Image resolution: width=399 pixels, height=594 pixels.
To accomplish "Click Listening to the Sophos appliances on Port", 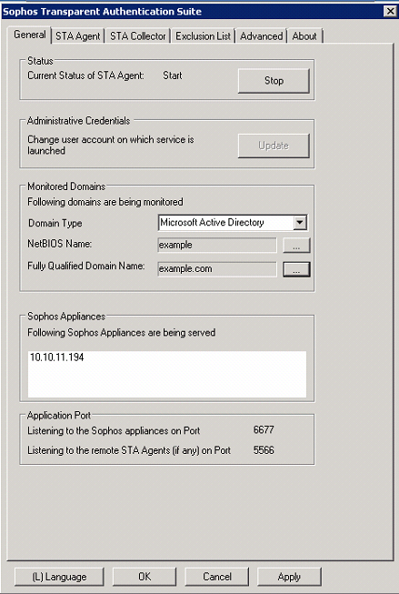I will point(114,431).
